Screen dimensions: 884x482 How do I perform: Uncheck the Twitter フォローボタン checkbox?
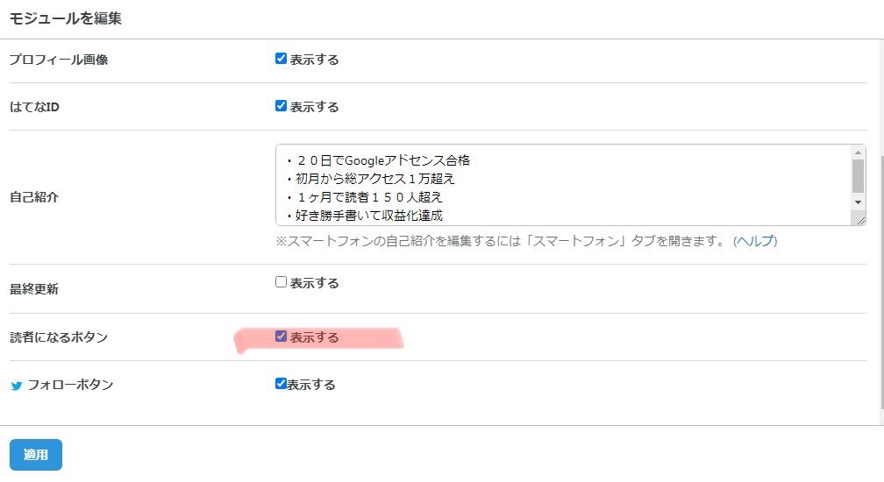pos(281,384)
